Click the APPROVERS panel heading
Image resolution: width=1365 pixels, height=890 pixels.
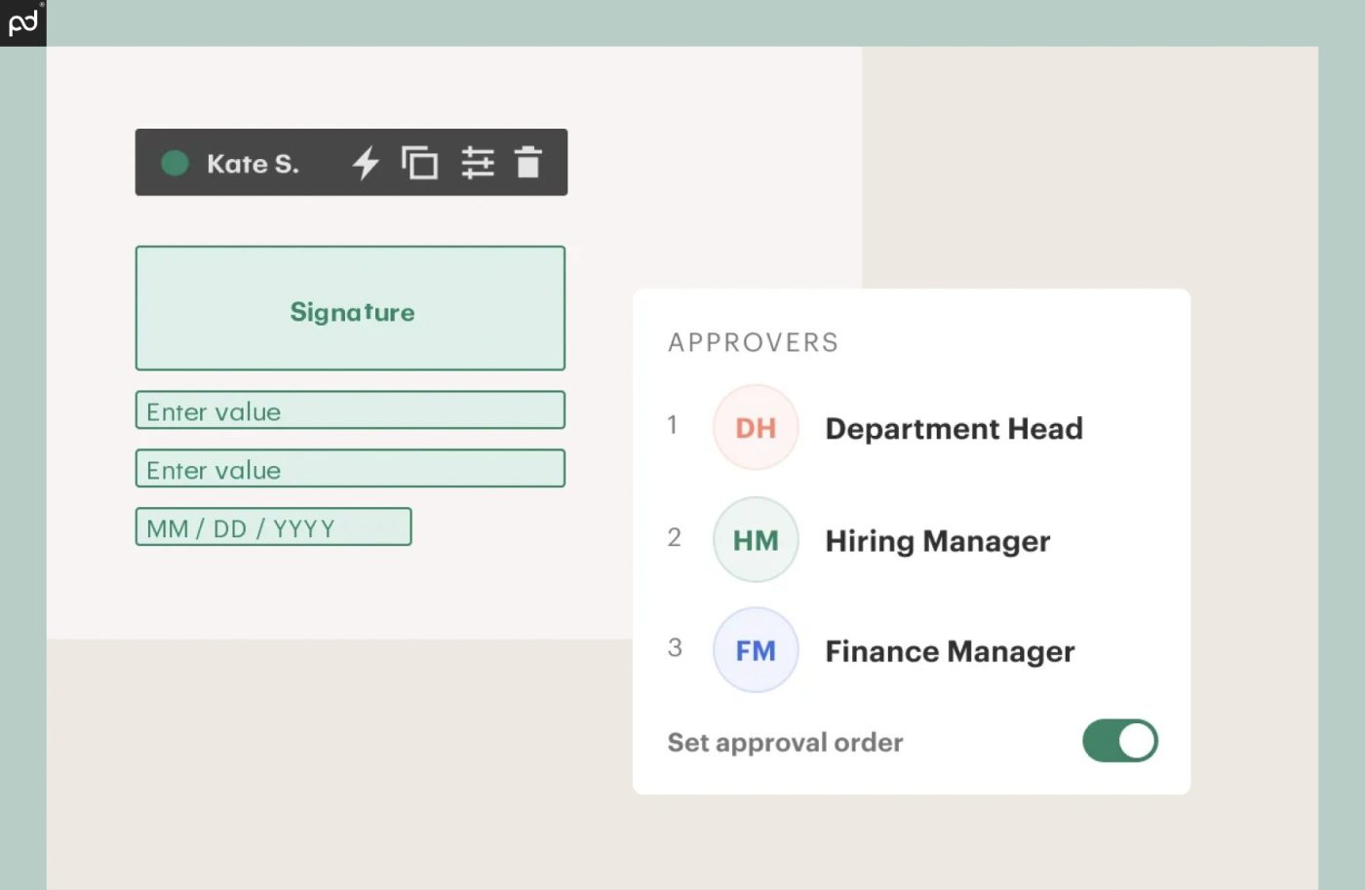point(753,342)
